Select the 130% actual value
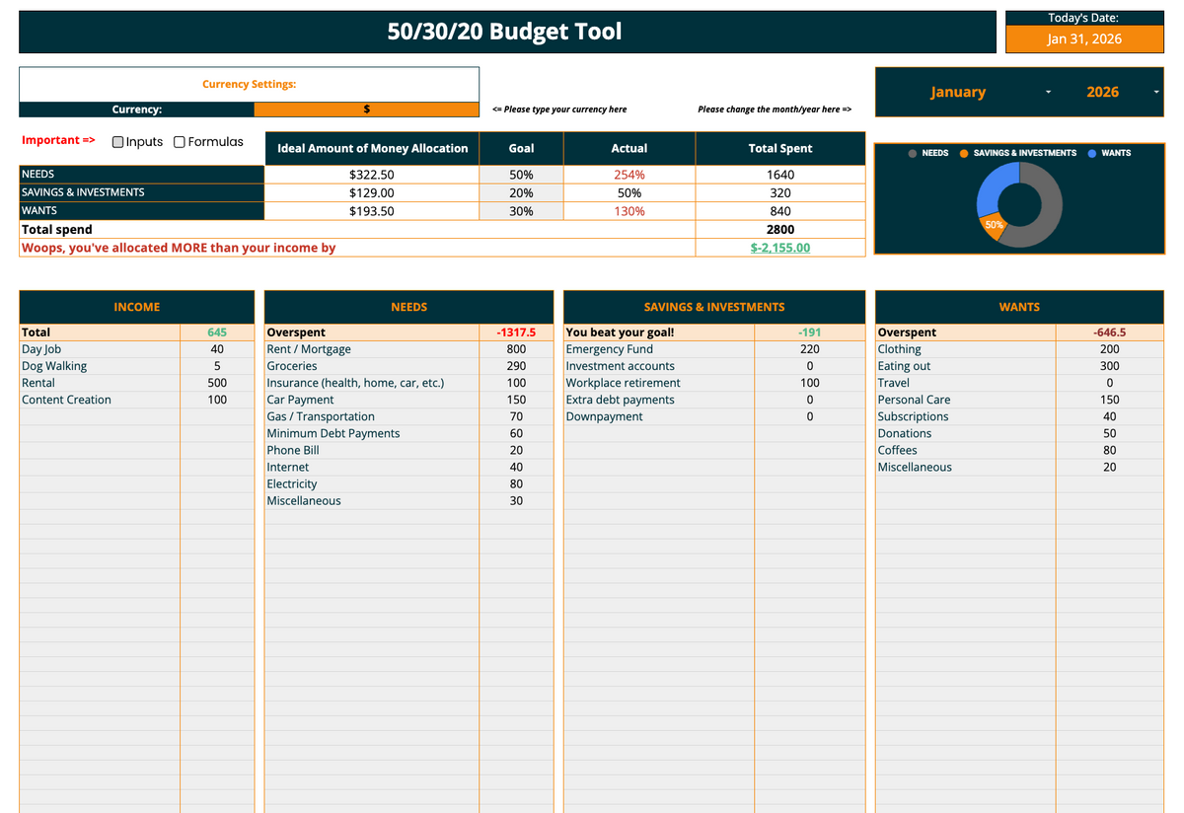 (629, 211)
